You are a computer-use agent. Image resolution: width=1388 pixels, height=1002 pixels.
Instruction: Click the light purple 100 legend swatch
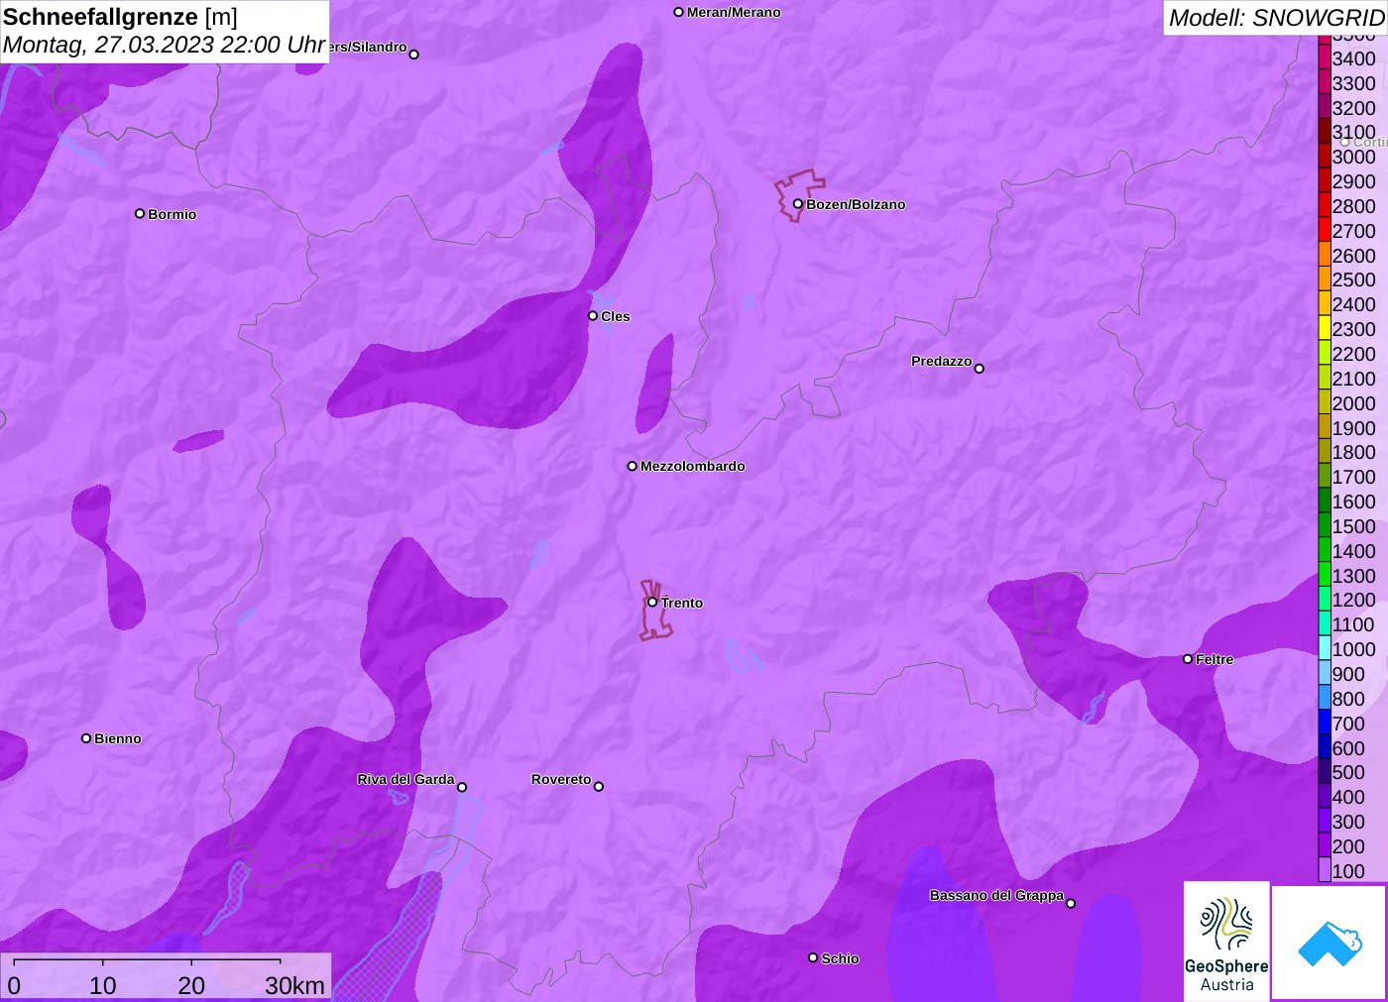click(1325, 870)
